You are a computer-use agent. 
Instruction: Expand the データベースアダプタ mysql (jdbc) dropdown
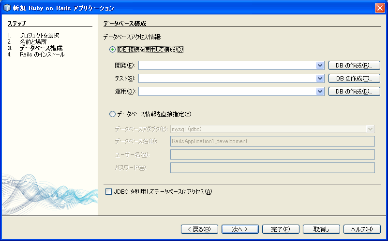pos(371,129)
